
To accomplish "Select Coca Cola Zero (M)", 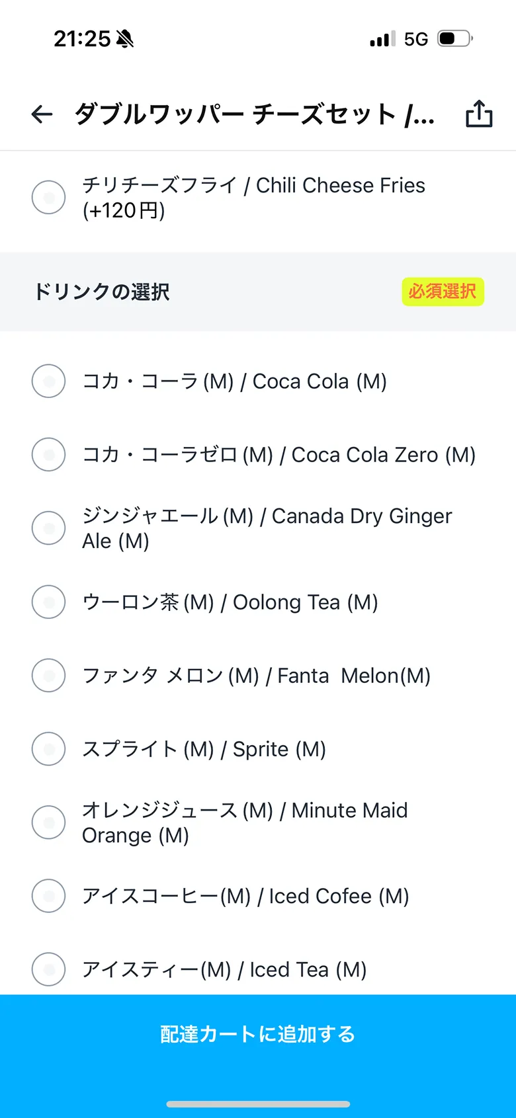I will (x=49, y=454).
